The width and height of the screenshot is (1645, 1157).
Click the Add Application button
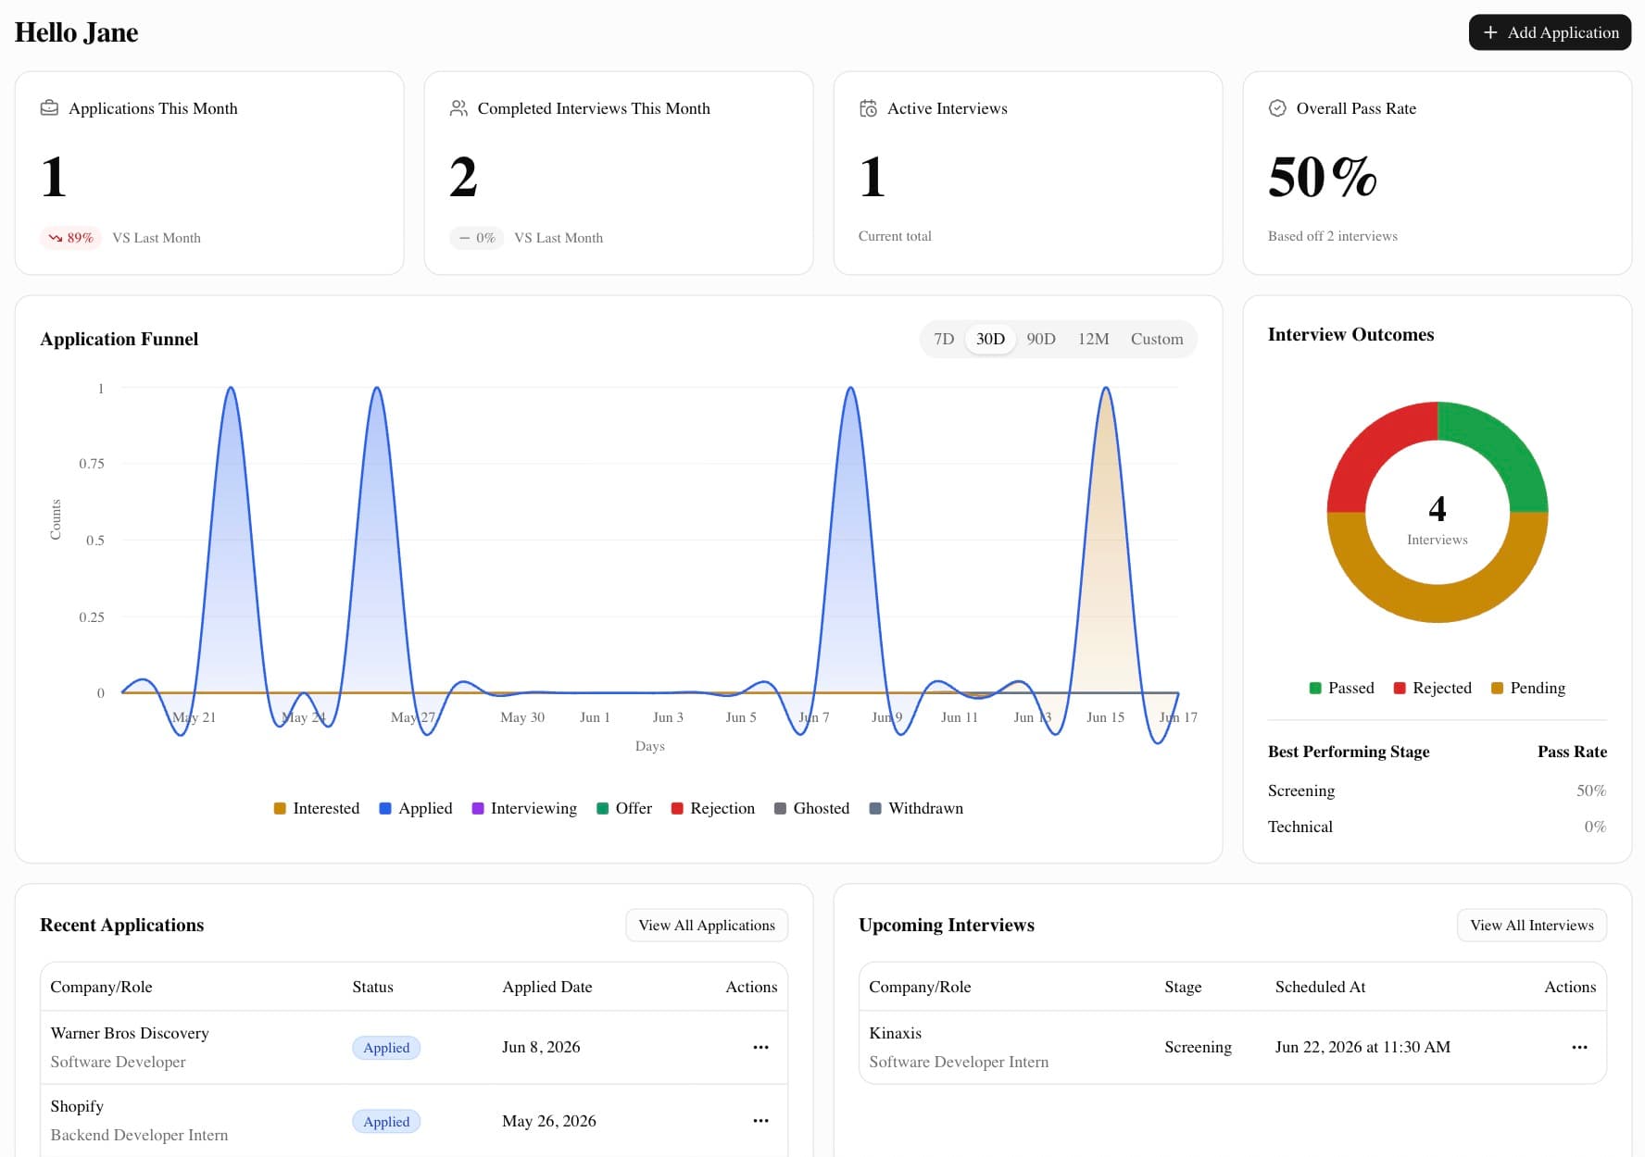[x=1550, y=32]
